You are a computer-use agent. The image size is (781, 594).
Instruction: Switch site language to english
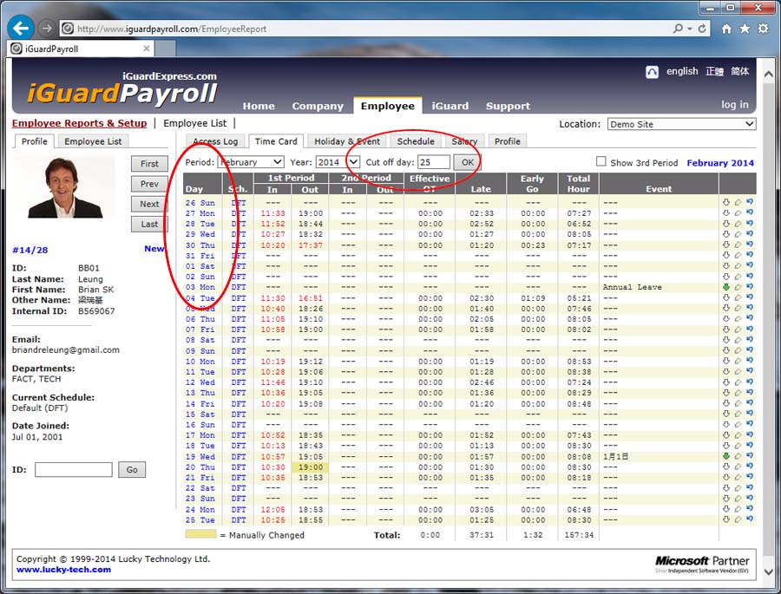pyautogui.click(x=682, y=71)
